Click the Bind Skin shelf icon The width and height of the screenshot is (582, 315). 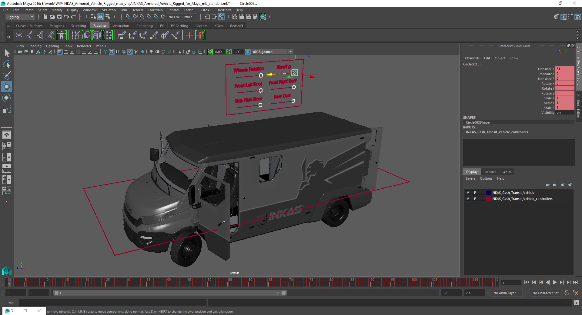[x=51, y=35]
